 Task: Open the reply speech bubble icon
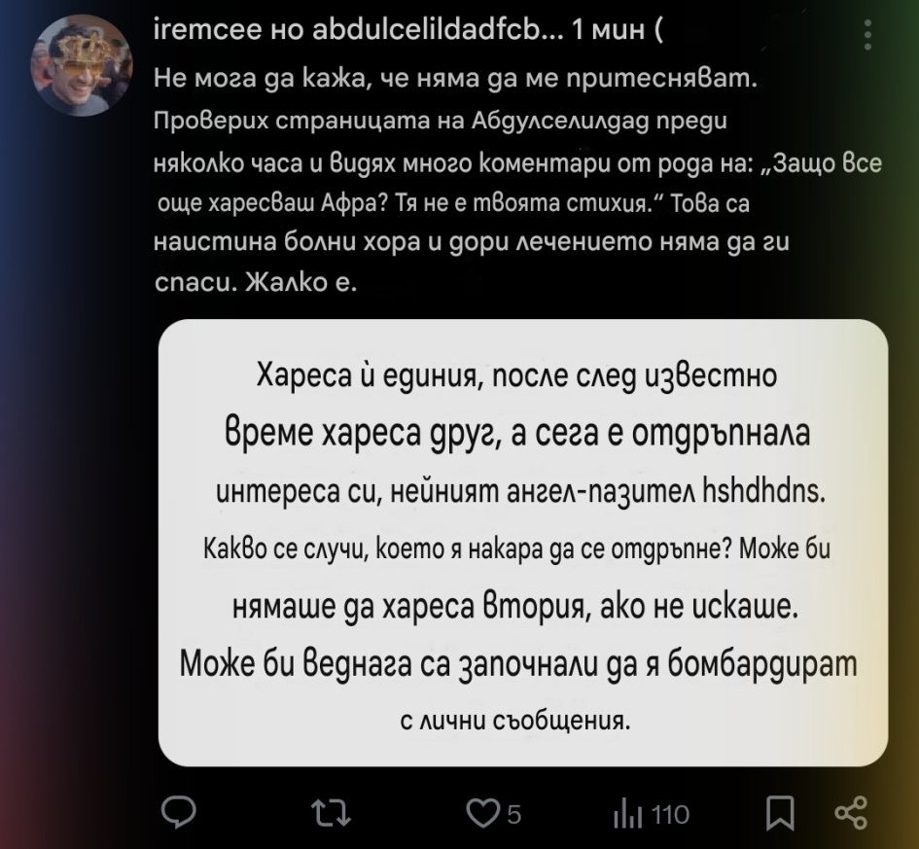179,812
